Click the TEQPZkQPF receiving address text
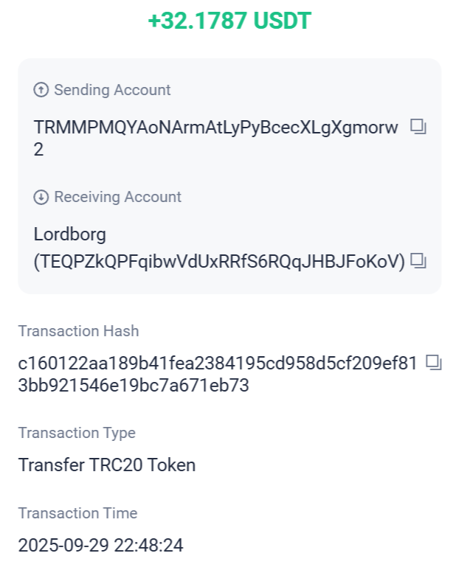The image size is (456, 570). (220, 261)
